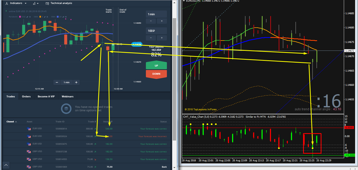Click the current price tag 1.14679
Image resolution: width=358 pixels, height=170 pixels.
[137, 44]
